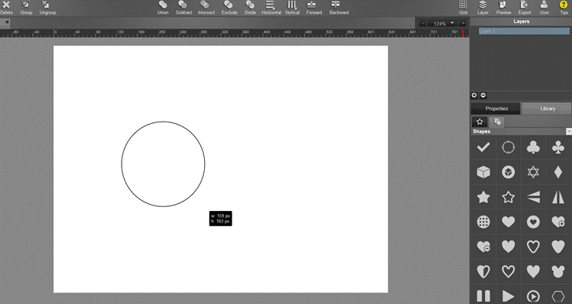
Task: Click the Layers panel header
Action: click(x=521, y=22)
